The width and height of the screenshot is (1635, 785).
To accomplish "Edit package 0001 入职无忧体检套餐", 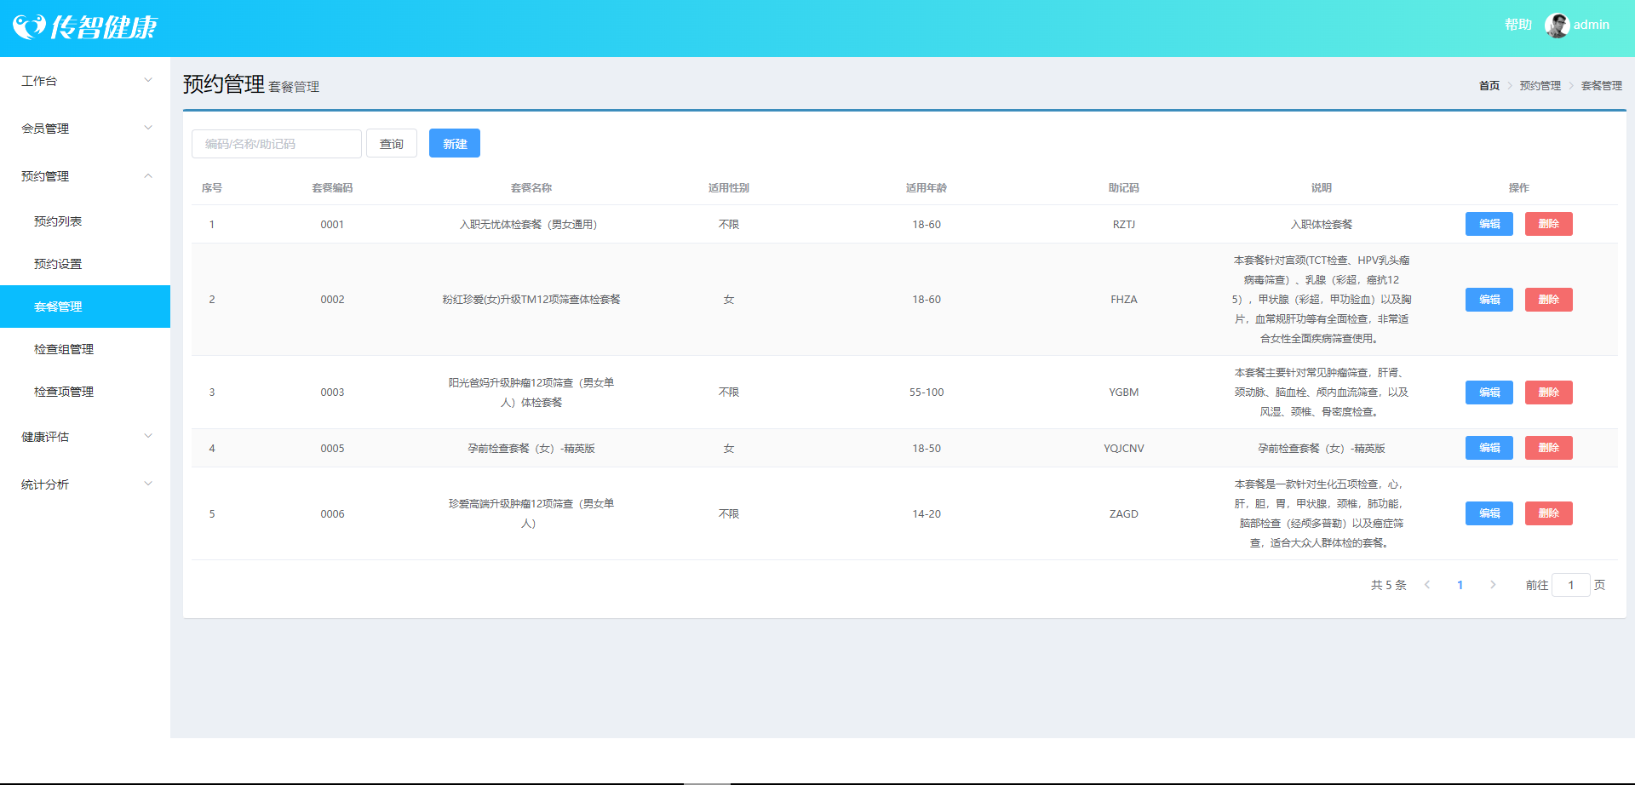I will tap(1489, 224).
